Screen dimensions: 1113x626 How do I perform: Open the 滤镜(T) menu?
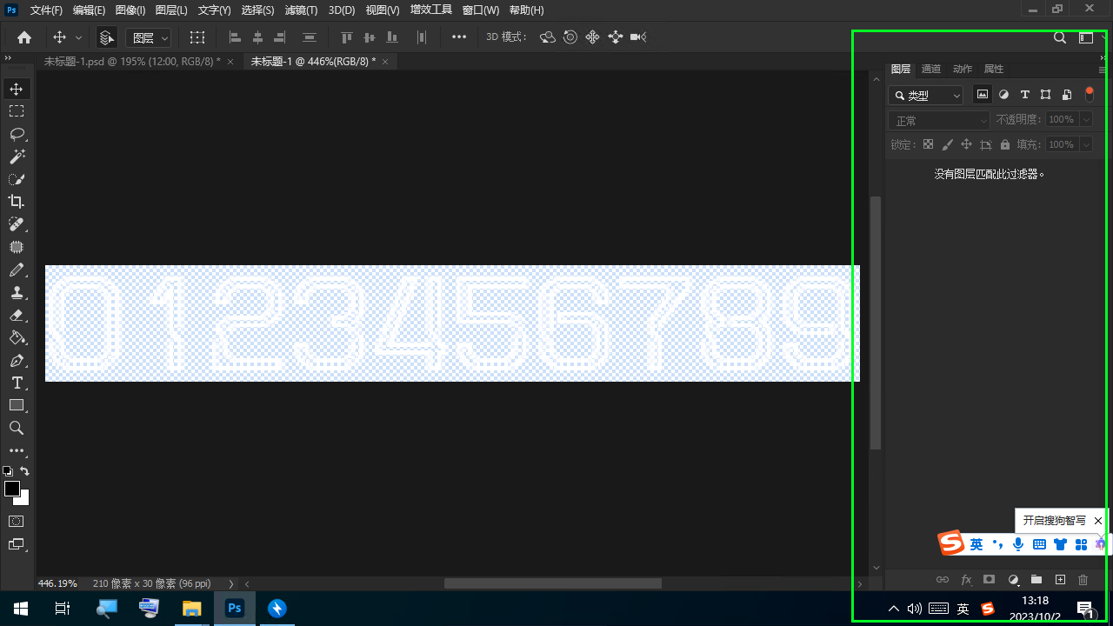click(x=301, y=10)
